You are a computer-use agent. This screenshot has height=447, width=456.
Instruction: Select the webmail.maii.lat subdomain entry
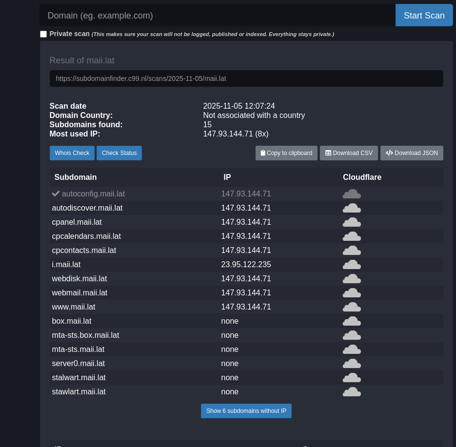pyautogui.click(x=79, y=292)
